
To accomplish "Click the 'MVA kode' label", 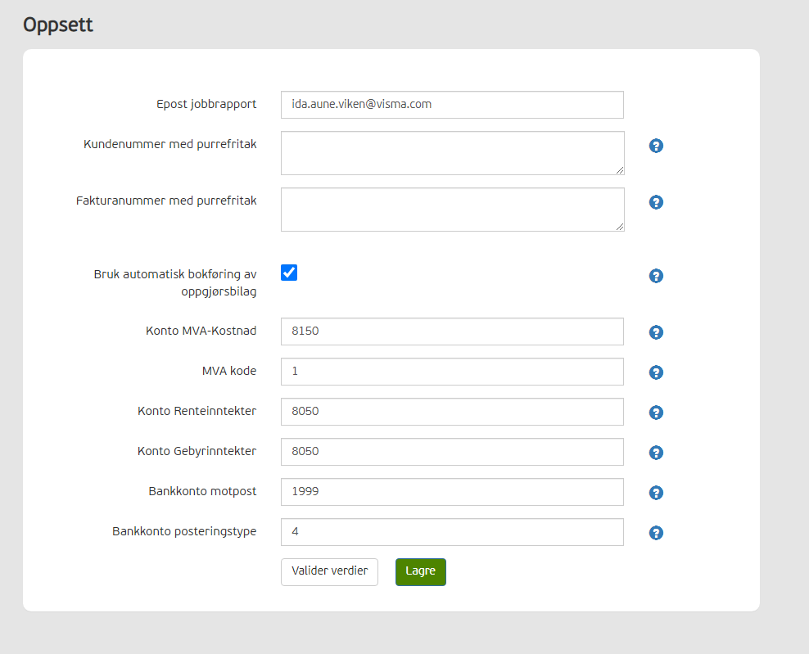I will tap(229, 371).
